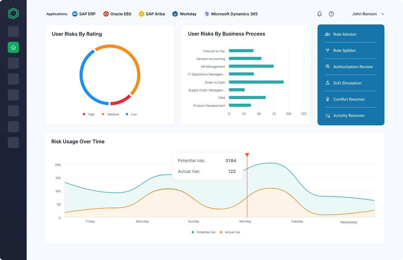Select the green Home sidebar icon
The height and width of the screenshot is (260, 403).
(13, 47)
